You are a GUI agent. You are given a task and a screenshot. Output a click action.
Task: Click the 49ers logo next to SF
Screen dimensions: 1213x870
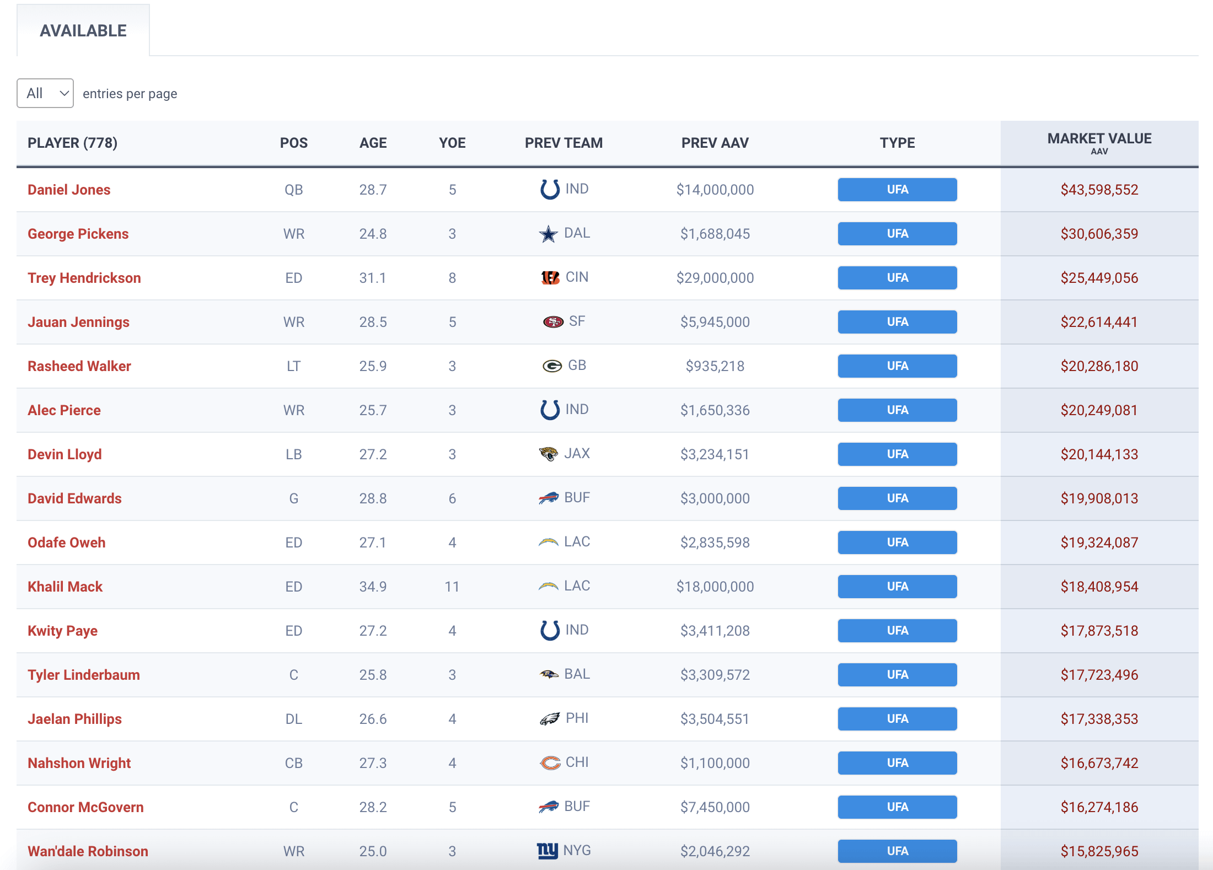click(553, 321)
